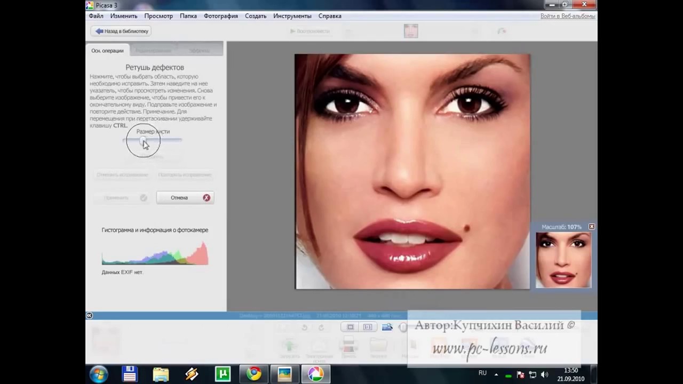This screenshot has width=683, height=384.
Task: Click the RU language indicator
Action: pos(482,373)
